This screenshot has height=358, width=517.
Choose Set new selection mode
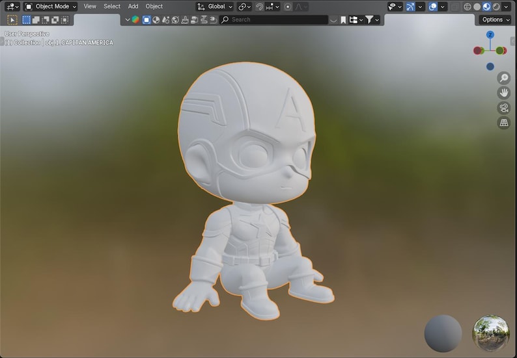27,19
